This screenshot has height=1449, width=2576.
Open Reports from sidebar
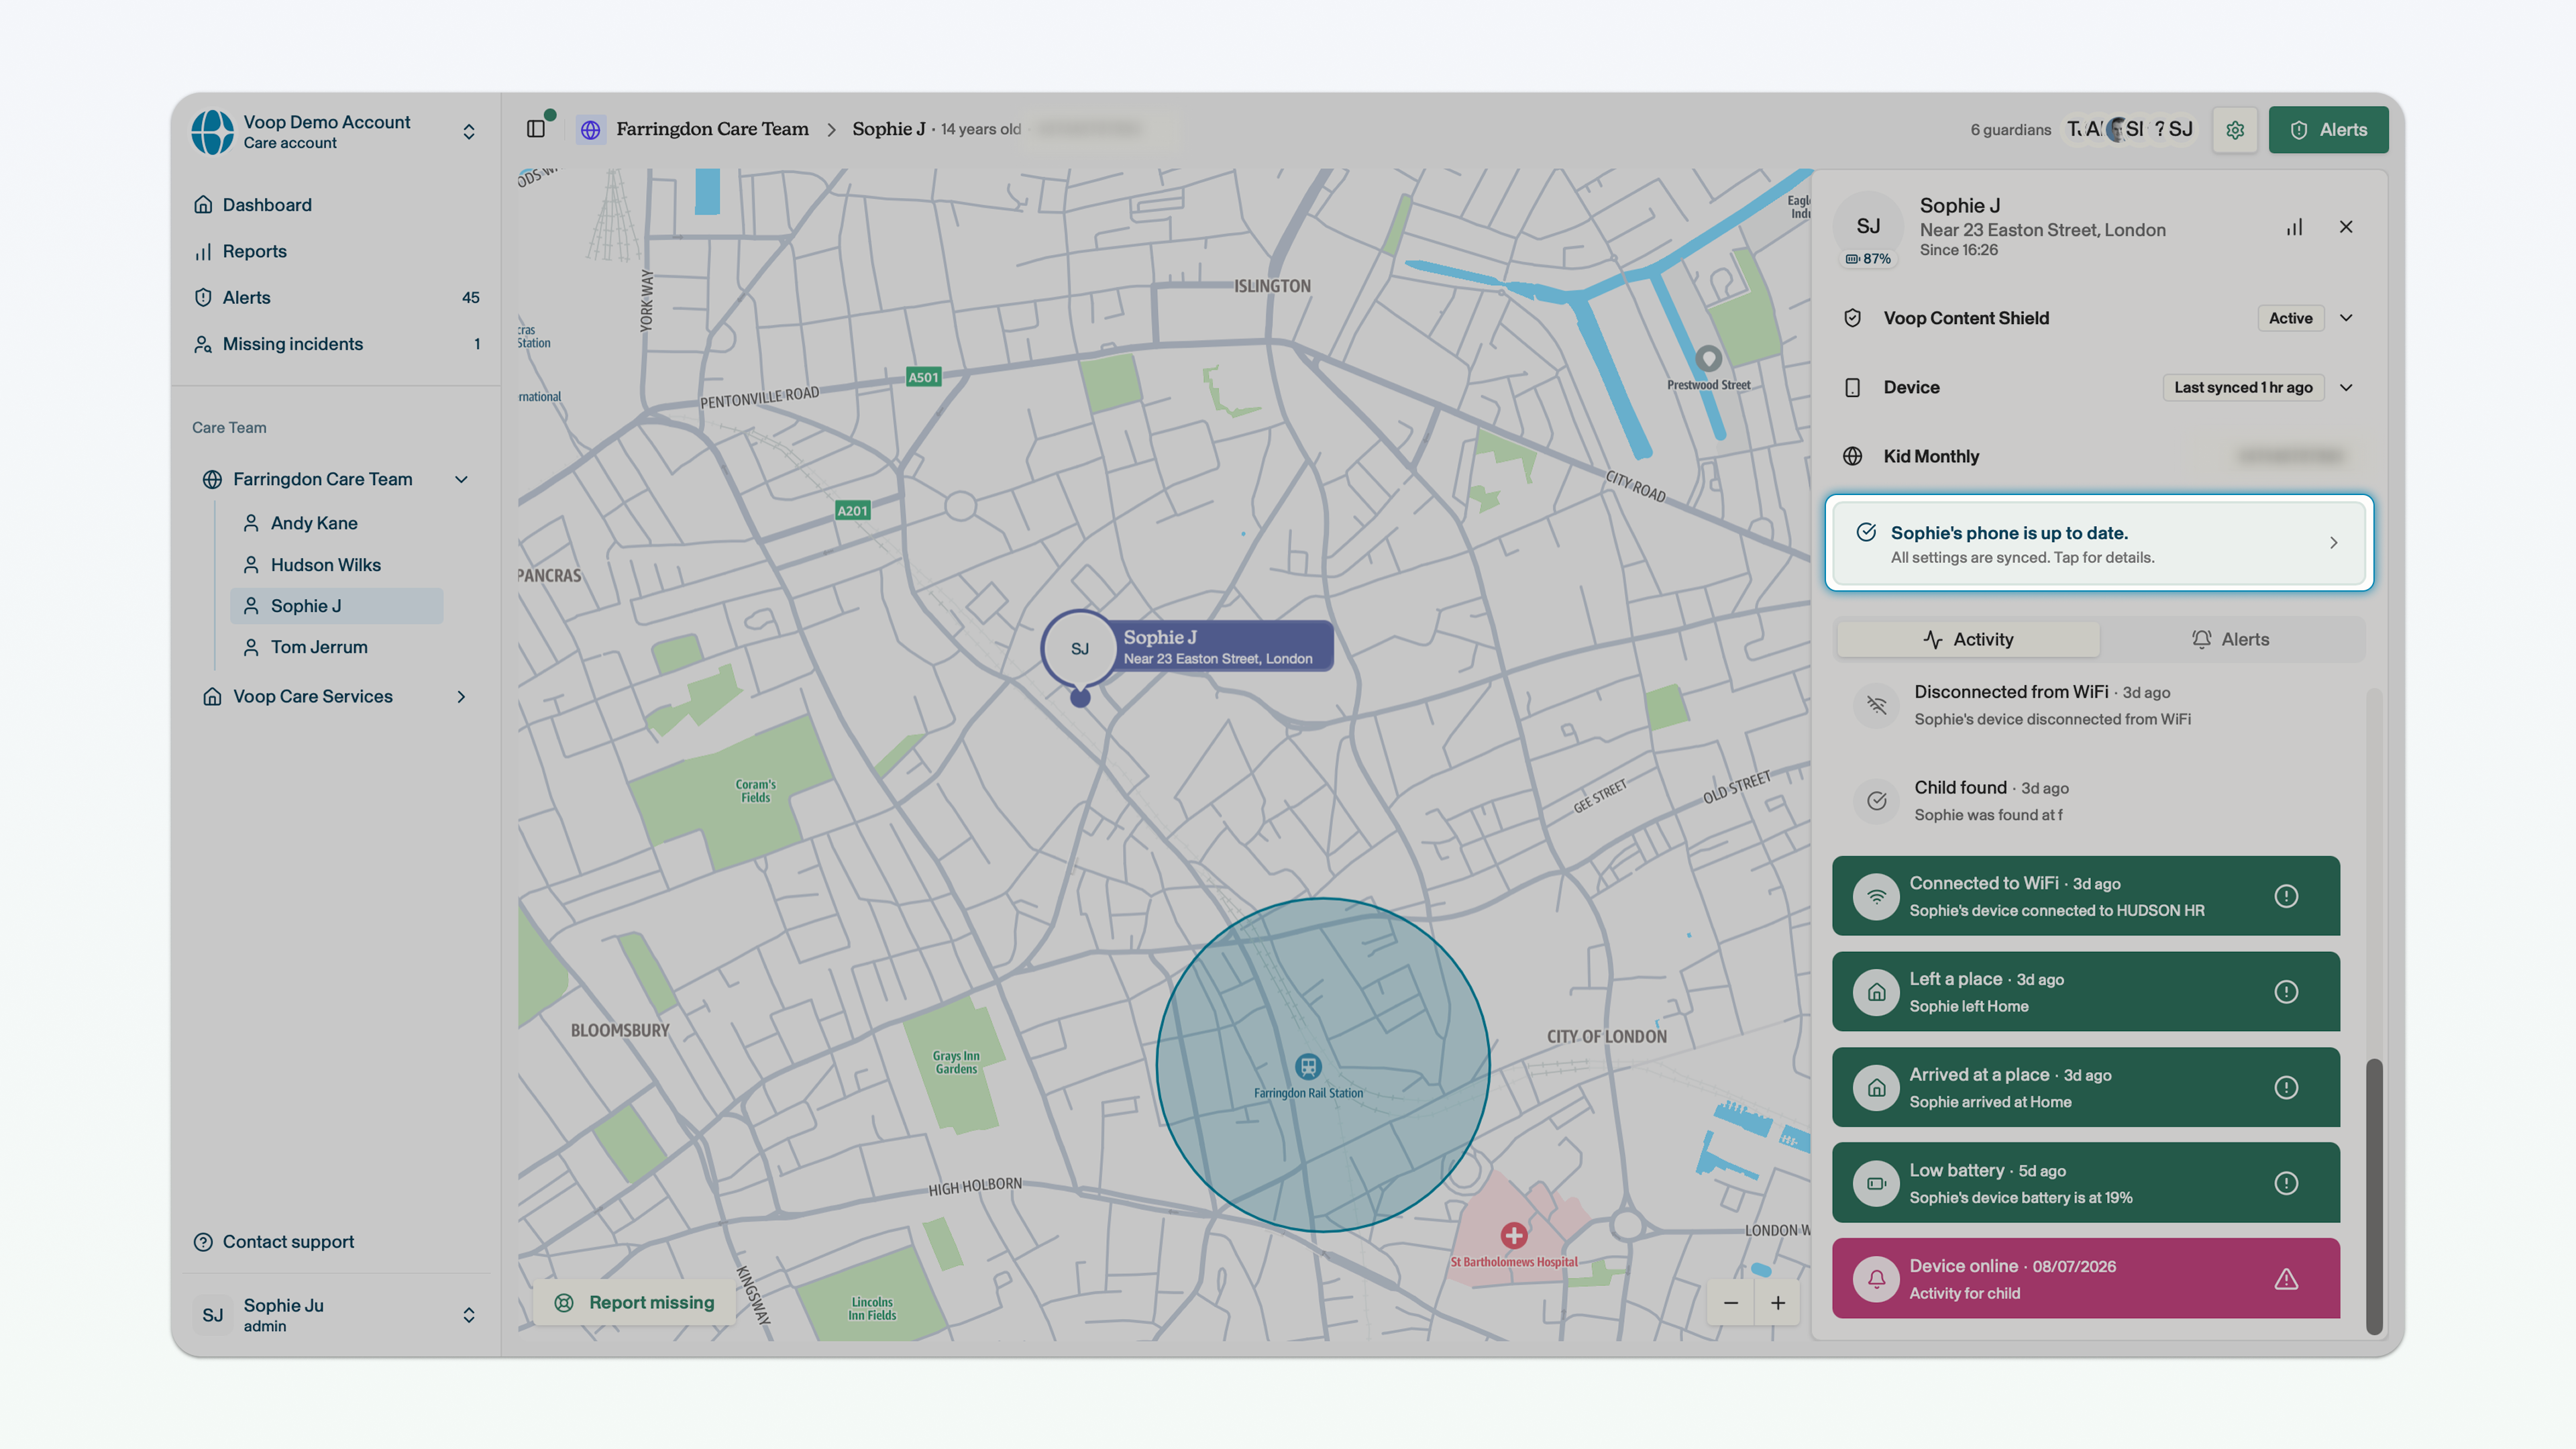pyautogui.click(x=336, y=251)
